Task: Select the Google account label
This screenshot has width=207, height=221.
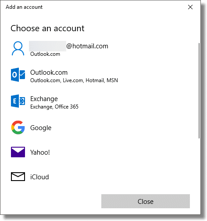Action: point(41,128)
